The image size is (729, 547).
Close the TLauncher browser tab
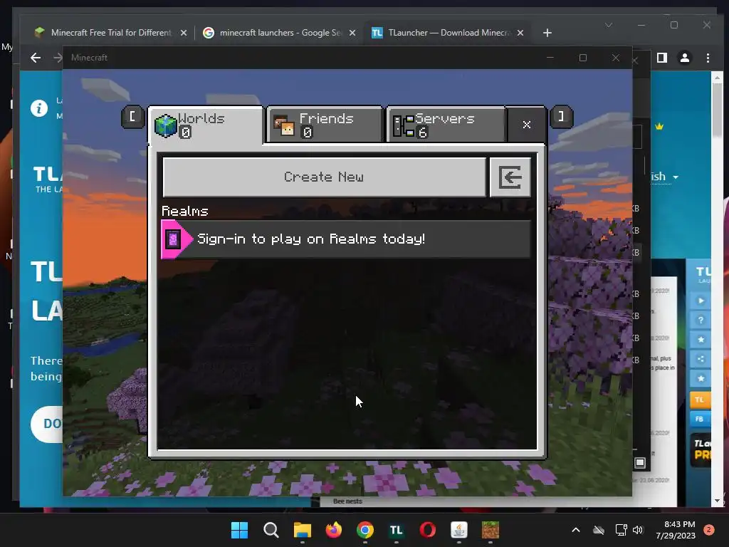(520, 33)
